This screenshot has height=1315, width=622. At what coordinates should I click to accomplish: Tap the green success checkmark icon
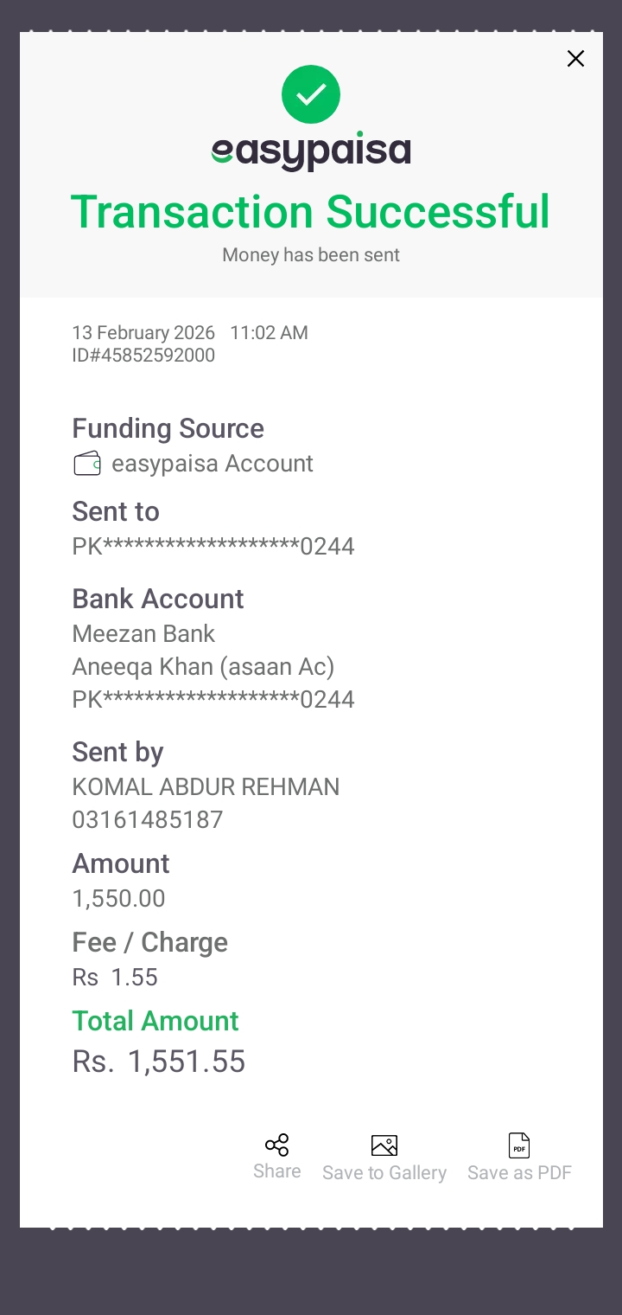311,94
